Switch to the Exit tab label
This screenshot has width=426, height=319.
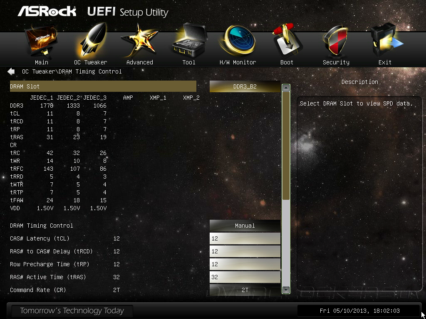(385, 62)
